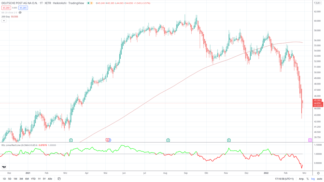Toggle visibility of the BB 20 indicator
The image size is (324, 182).
(x=20, y=13)
